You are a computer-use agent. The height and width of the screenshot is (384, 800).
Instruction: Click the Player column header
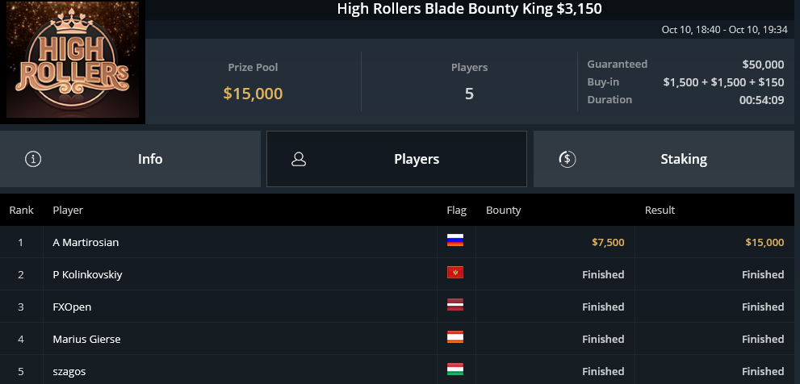(x=68, y=210)
